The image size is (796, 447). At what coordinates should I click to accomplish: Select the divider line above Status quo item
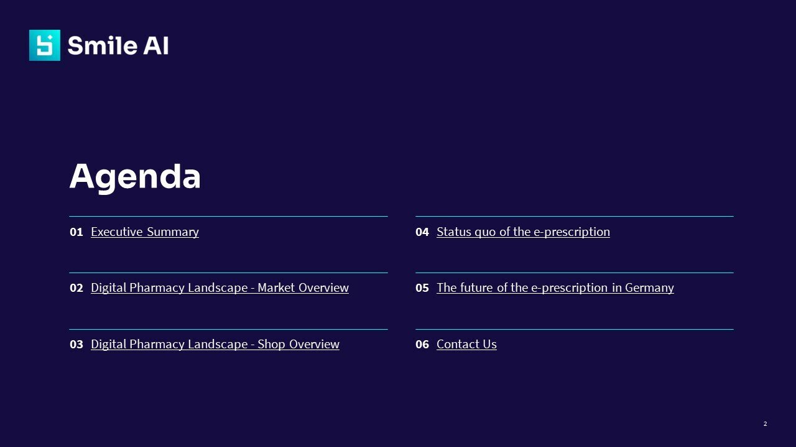coord(574,216)
